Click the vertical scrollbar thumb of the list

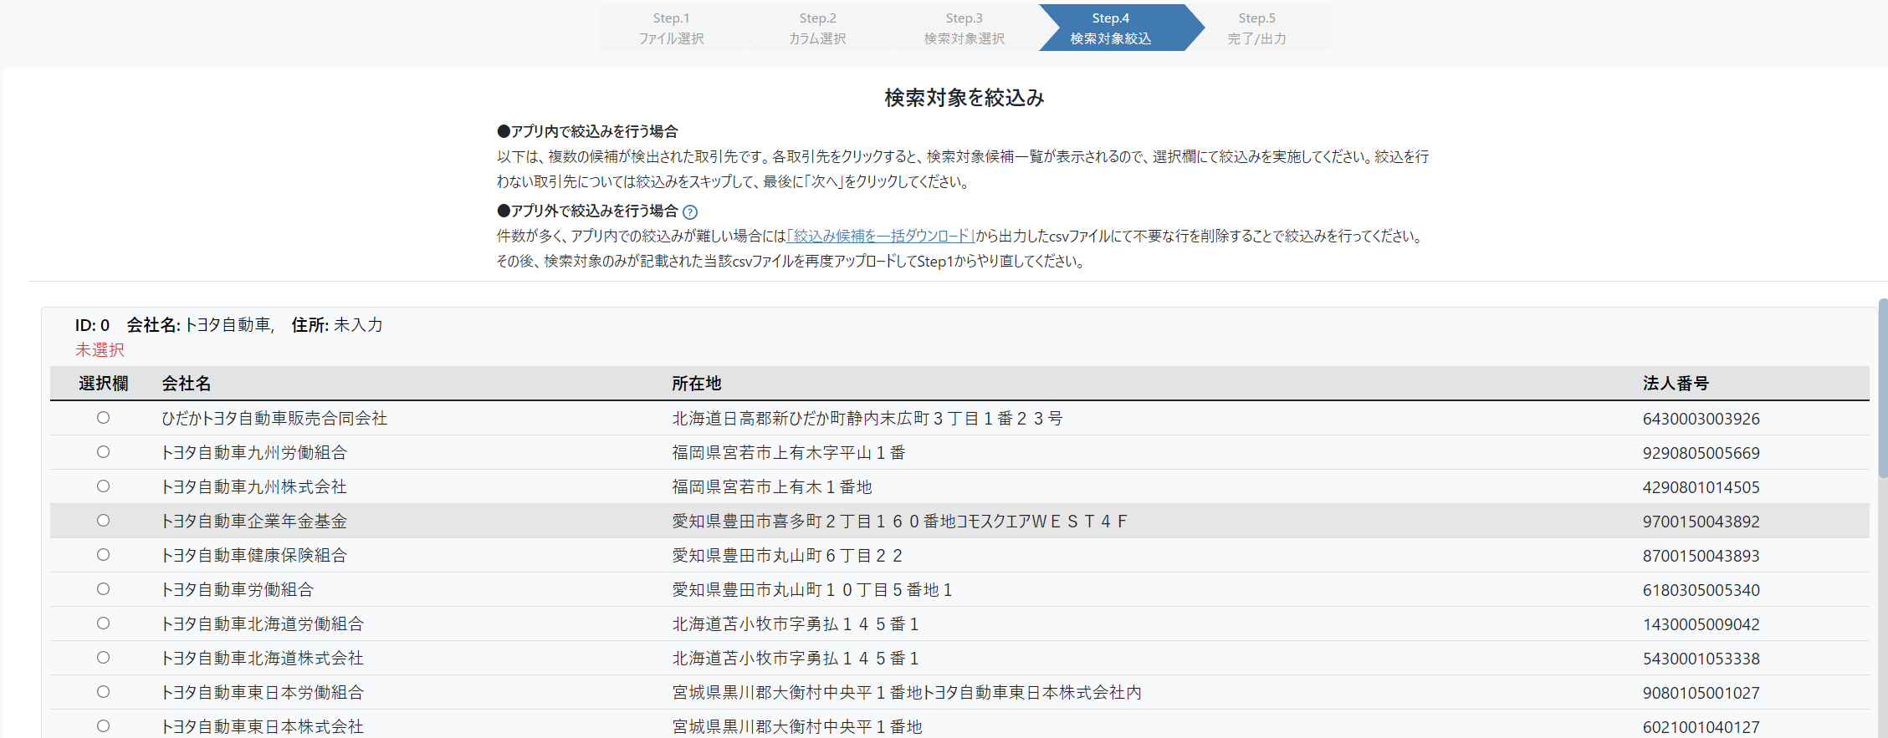1882,388
